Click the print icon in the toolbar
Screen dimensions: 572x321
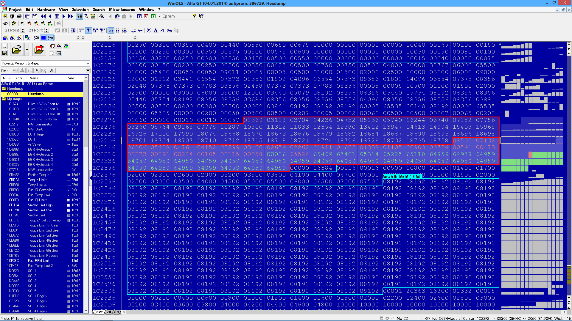tap(19, 16)
